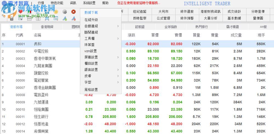
Task: Click the red heart favorites icon
Action: 21,12
